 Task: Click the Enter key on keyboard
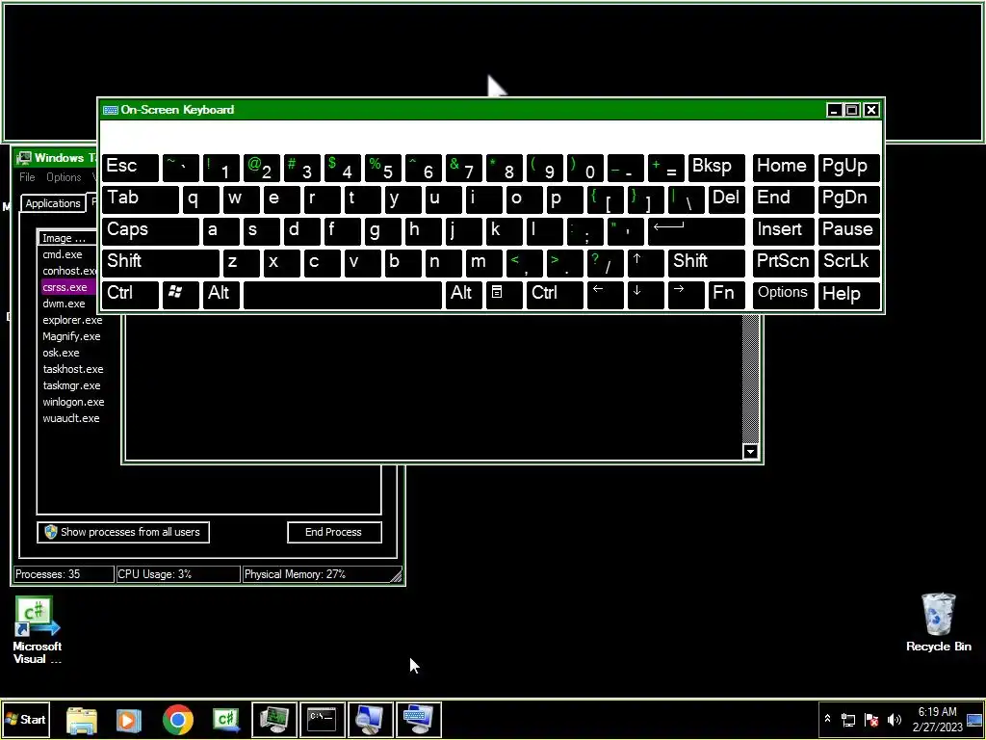[695, 231]
